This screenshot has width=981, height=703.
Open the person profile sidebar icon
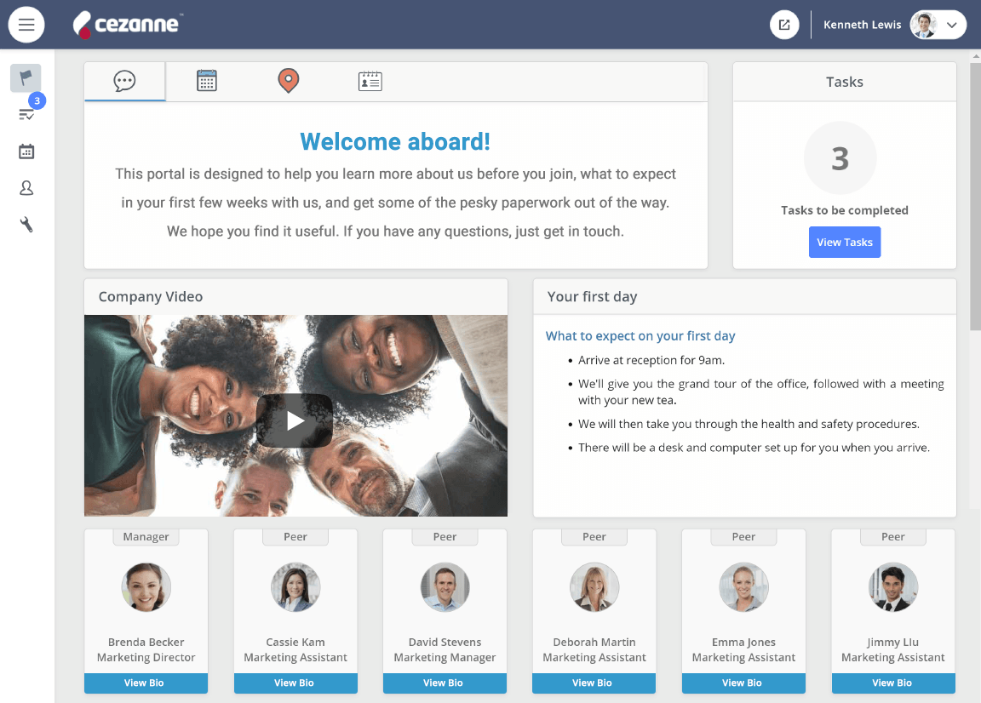[26, 188]
